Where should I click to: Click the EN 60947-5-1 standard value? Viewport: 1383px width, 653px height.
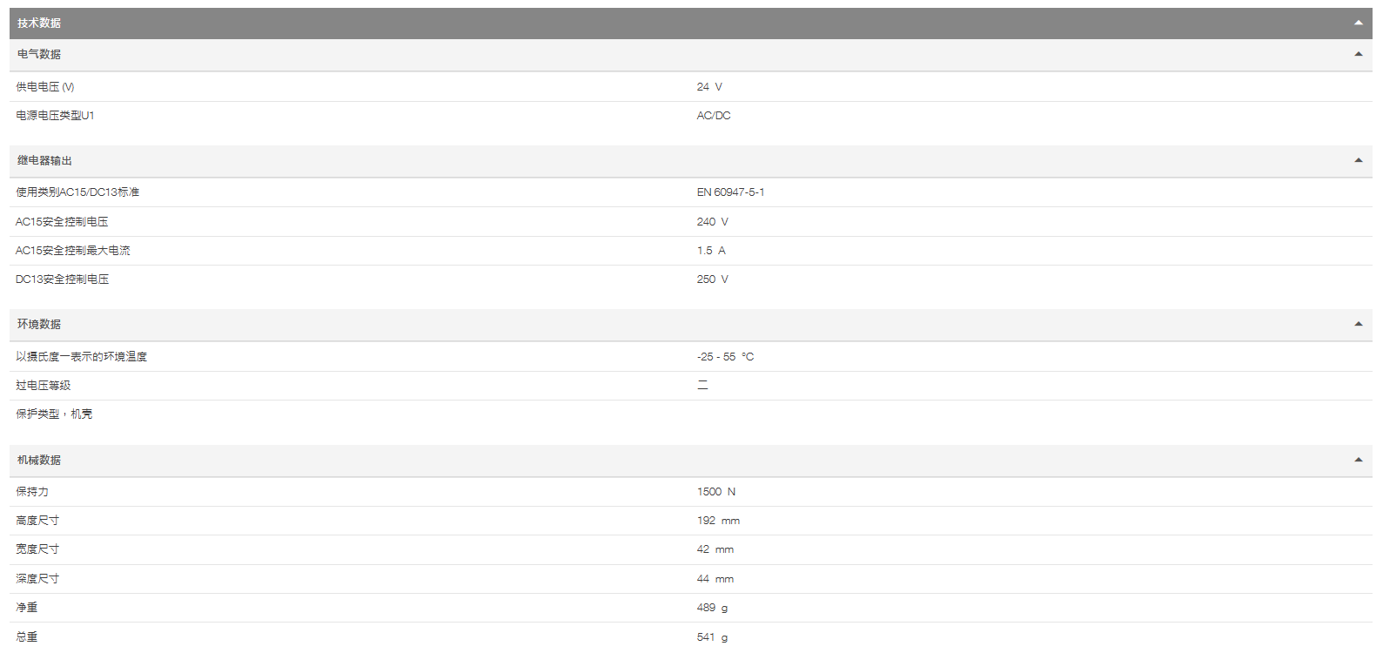(730, 192)
